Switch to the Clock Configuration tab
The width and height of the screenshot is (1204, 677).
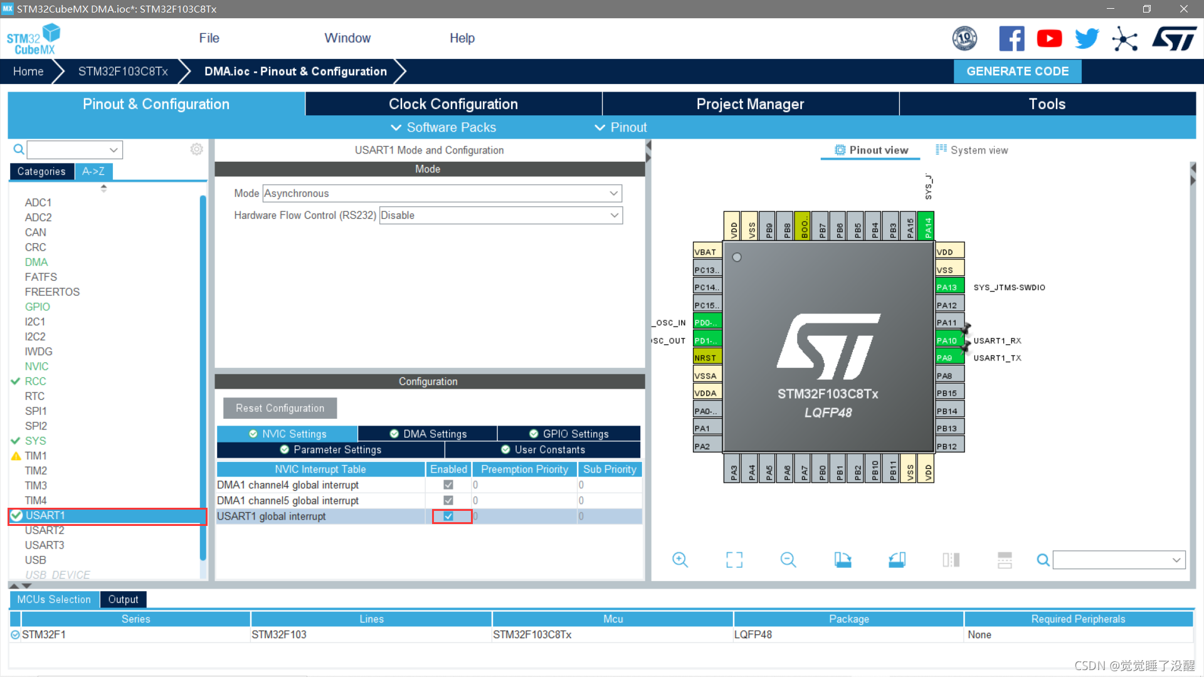(453, 104)
